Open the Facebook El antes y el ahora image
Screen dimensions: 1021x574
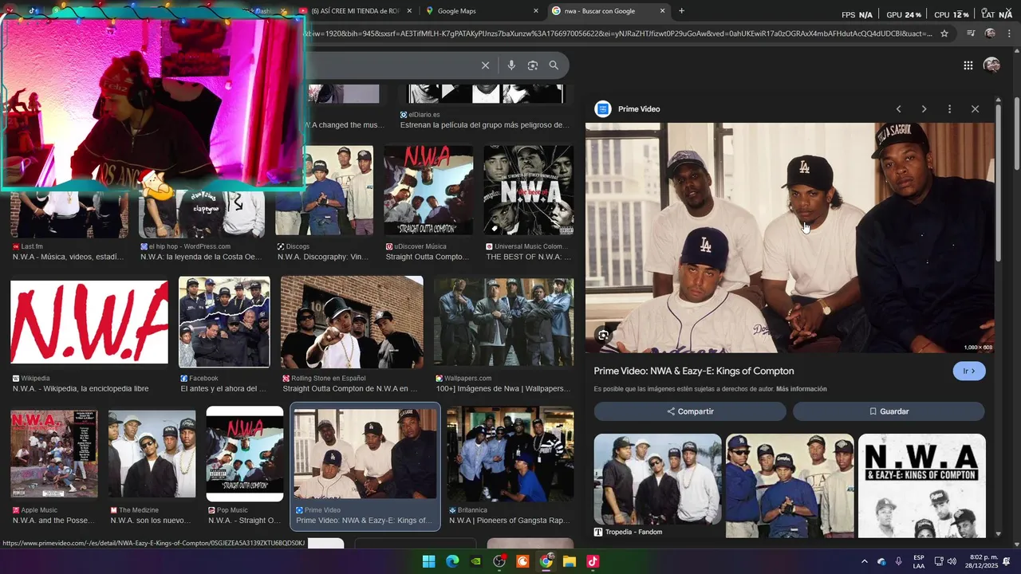coord(224,322)
